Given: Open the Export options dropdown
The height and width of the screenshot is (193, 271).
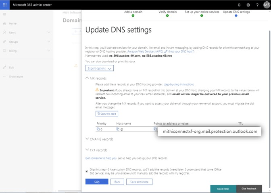Looking at the screenshot, I should pos(99,68).
